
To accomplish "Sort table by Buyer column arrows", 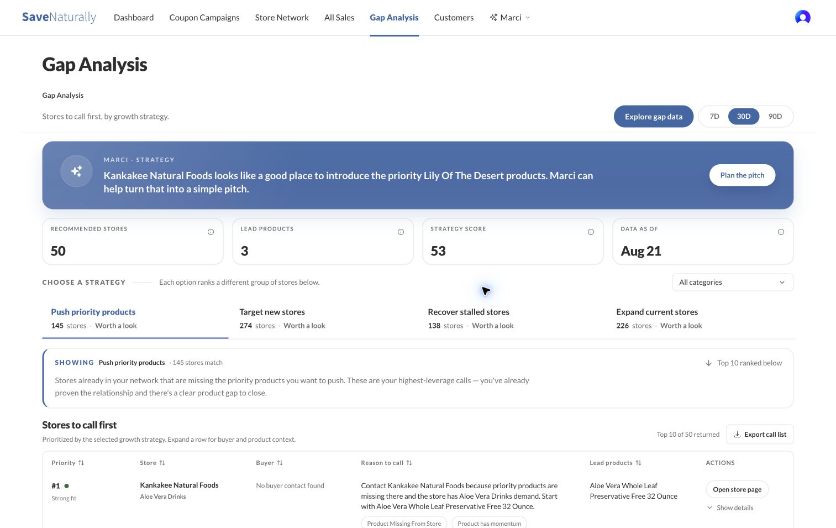I will tap(280, 463).
